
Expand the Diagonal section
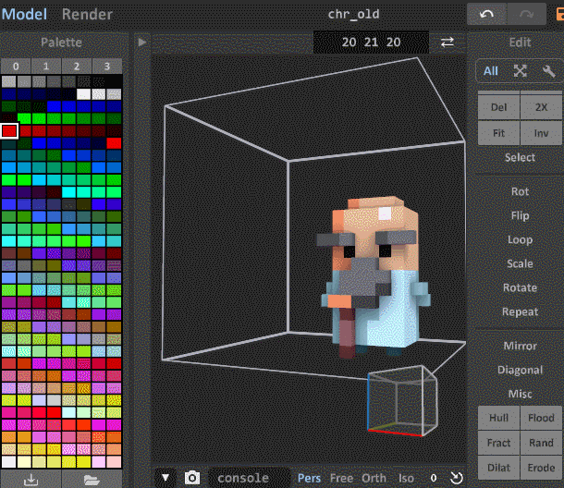pos(520,370)
